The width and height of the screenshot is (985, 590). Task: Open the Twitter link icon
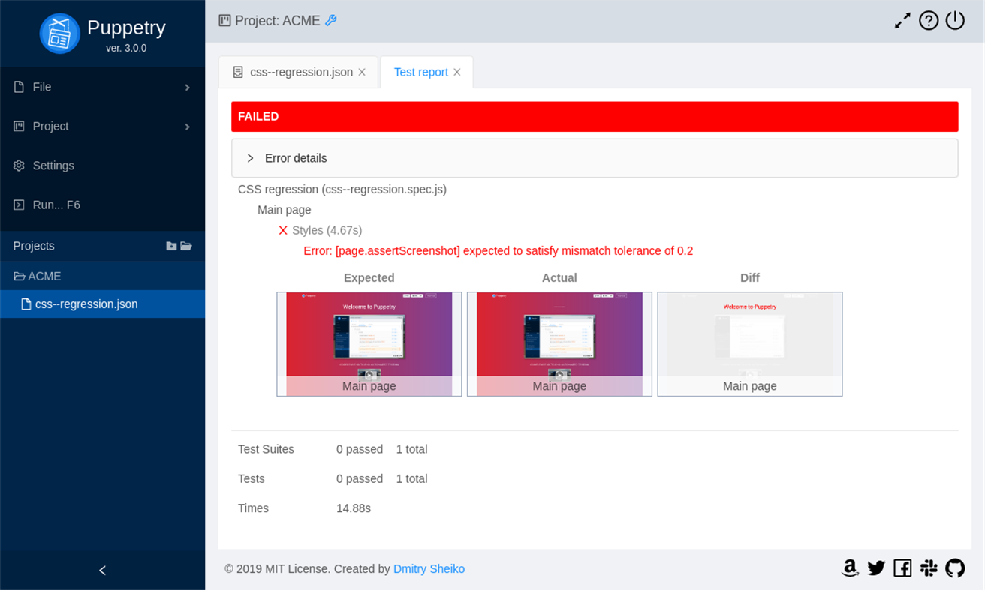click(x=876, y=568)
